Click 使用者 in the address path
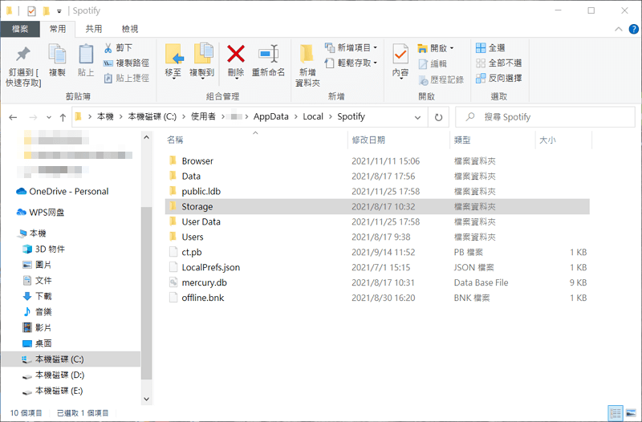Image resolution: width=642 pixels, height=422 pixels. tap(203, 116)
